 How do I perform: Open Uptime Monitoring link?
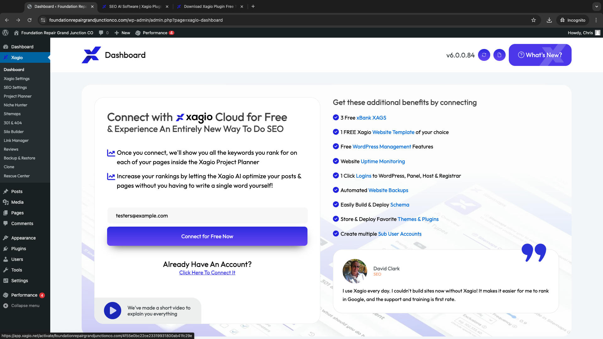tap(383, 161)
